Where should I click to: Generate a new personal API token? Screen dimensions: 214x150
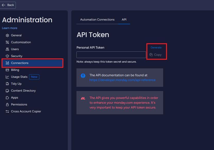tap(156, 47)
